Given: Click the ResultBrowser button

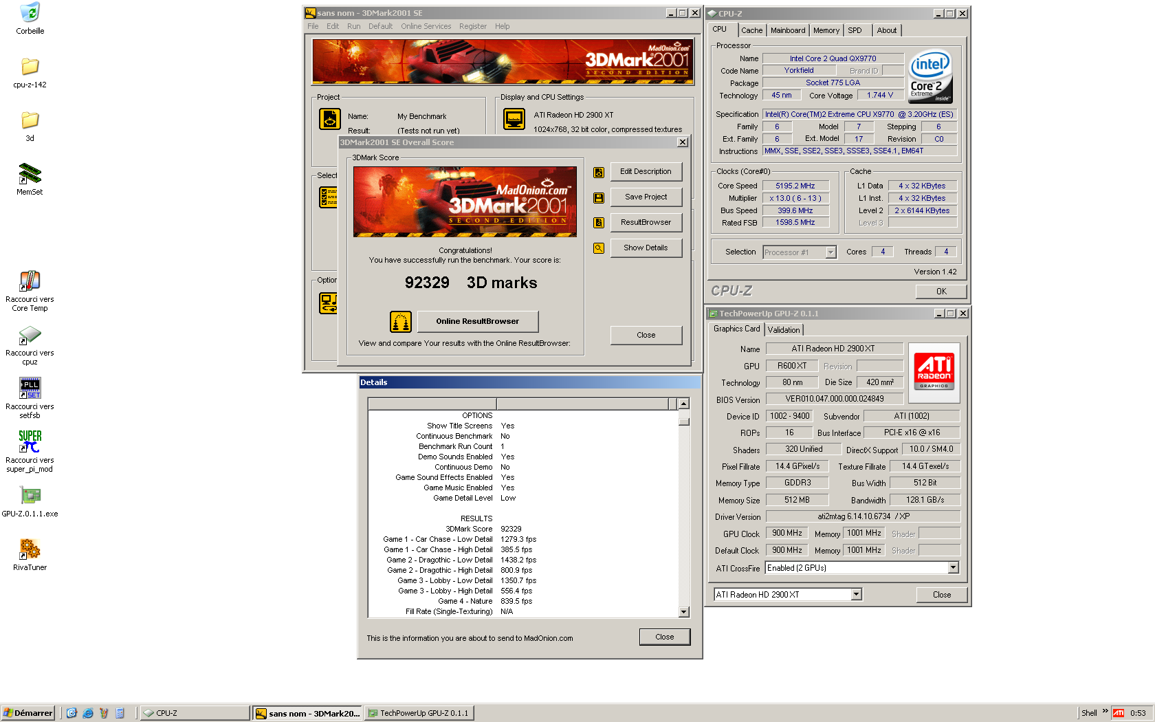Looking at the screenshot, I should click(x=646, y=223).
